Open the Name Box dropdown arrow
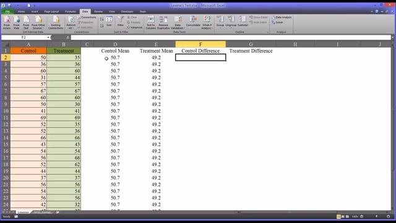This screenshot has height=223, width=396. click(x=48, y=37)
